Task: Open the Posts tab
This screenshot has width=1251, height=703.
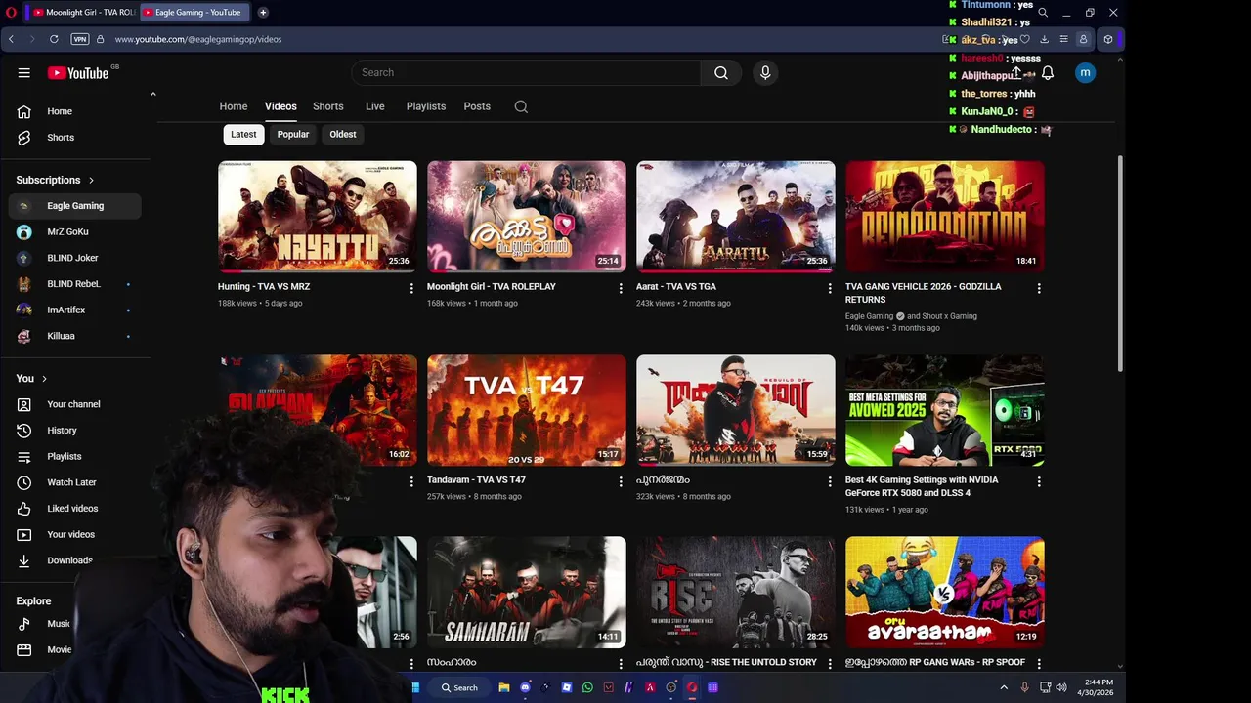Action: point(477,106)
